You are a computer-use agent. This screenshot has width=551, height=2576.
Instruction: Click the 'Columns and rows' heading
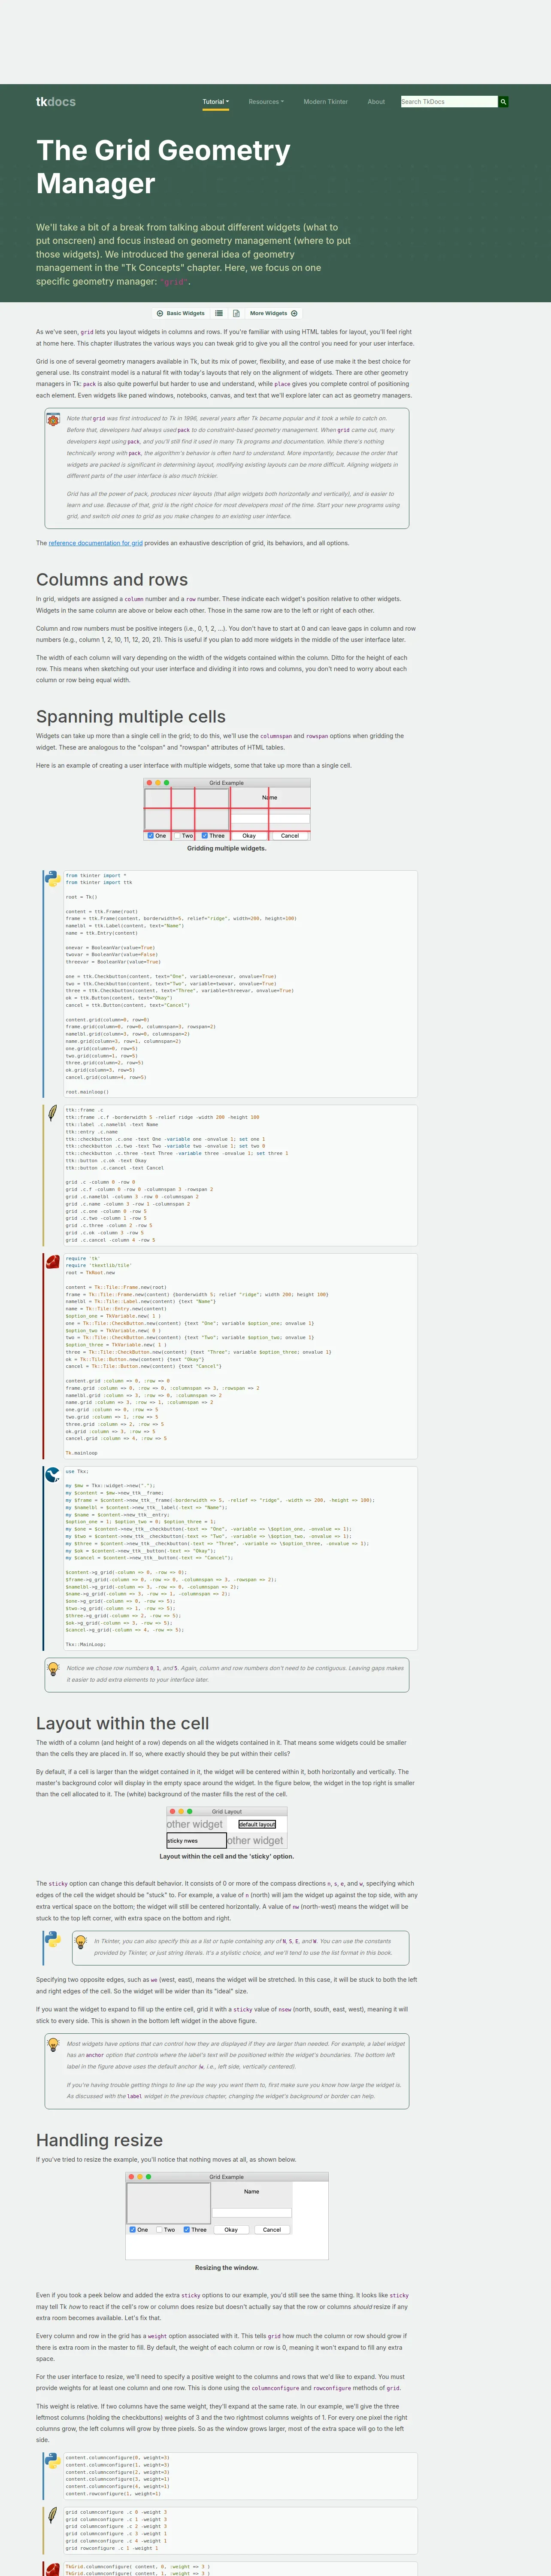(112, 580)
